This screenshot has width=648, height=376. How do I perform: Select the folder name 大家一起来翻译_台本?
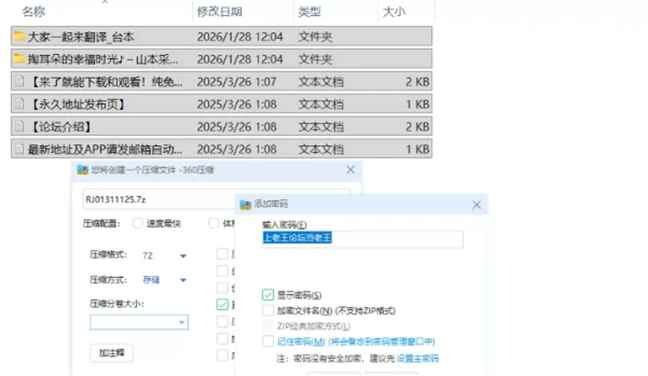pyautogui.click(x=81, y=36)
